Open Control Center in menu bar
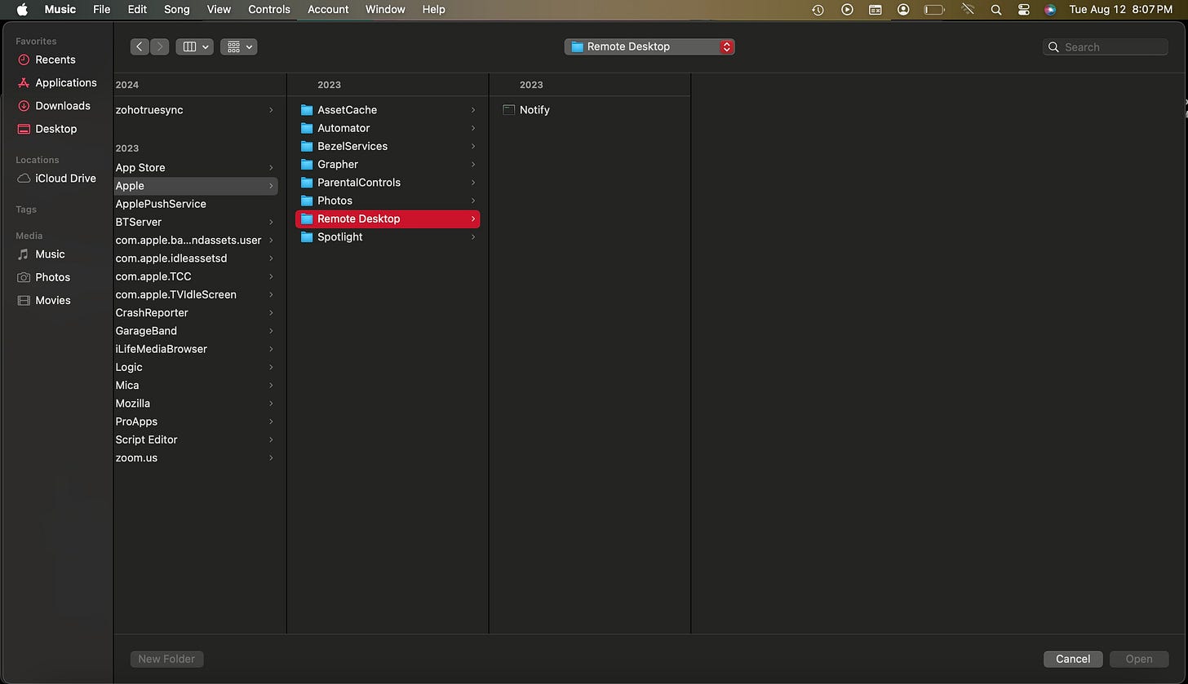This screenshot has height=684, width=1188. tap(1023, 10)
